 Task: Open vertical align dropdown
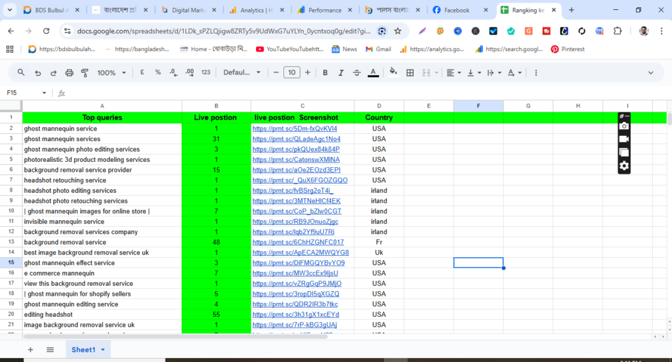(474, 73)
